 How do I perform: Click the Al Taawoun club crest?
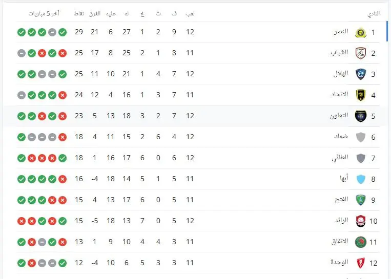(361, 116)
